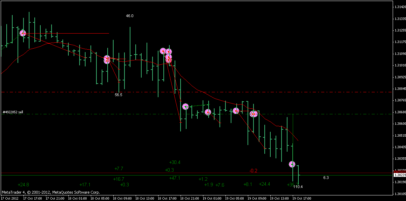Click the #4922852 sell order label
This screenshot has height=201, width=406.
13,112
